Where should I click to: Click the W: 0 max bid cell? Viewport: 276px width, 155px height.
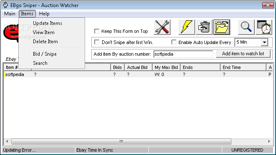pyautogui.click(x=159, y=74)
